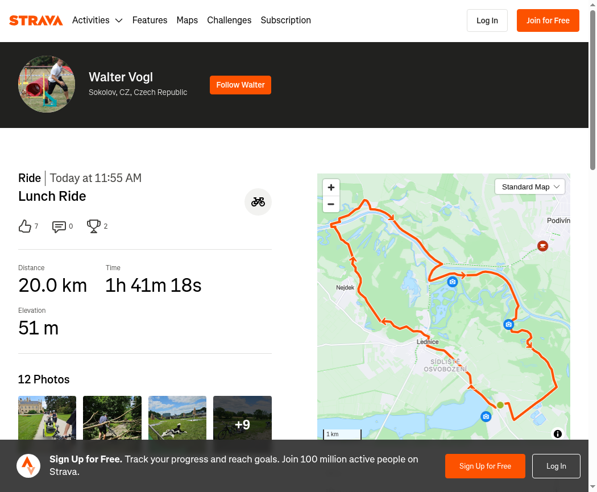
Task: Open the Walter Vogl name link
Action: 121,77
